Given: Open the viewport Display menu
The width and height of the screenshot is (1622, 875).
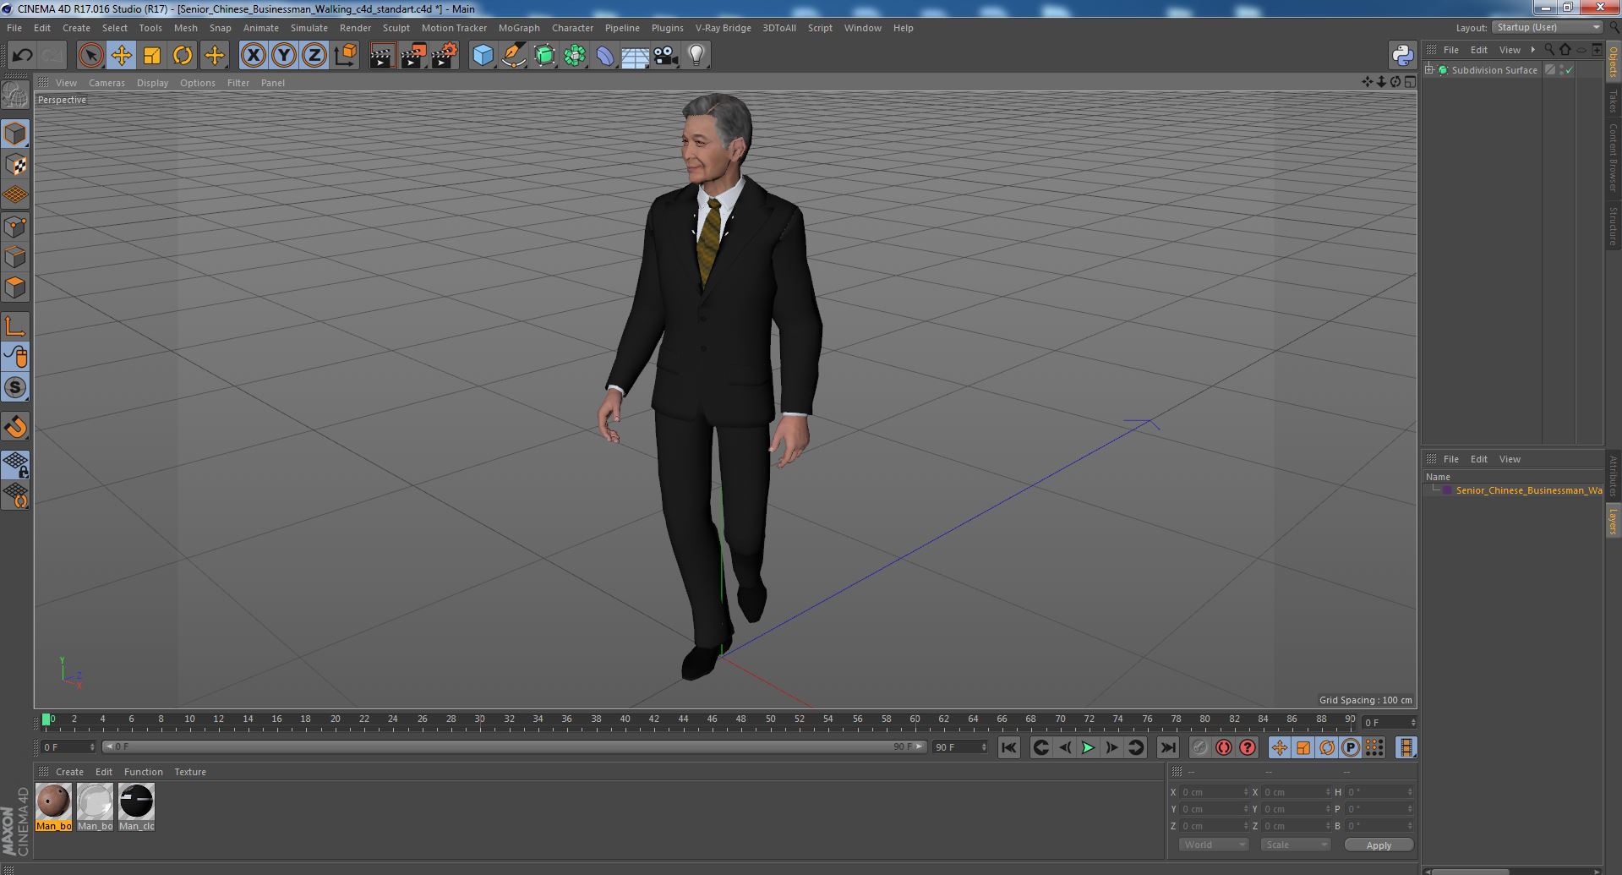Looking at the screenshot, I should point(152,83).
